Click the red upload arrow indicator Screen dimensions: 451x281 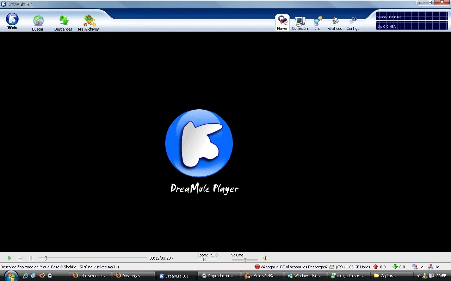pos(376,267)
